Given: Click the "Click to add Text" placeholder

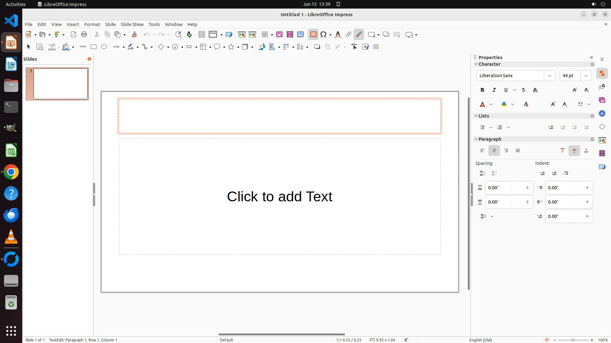Looking at the screenshot, I should (279, 197).
